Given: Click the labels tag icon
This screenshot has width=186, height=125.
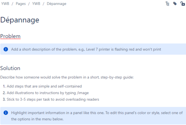Looking at the screenshot, I should (175, 4).
